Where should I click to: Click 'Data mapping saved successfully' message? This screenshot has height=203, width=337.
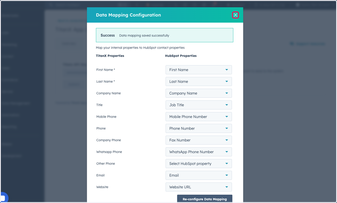[x=144, y=36]
